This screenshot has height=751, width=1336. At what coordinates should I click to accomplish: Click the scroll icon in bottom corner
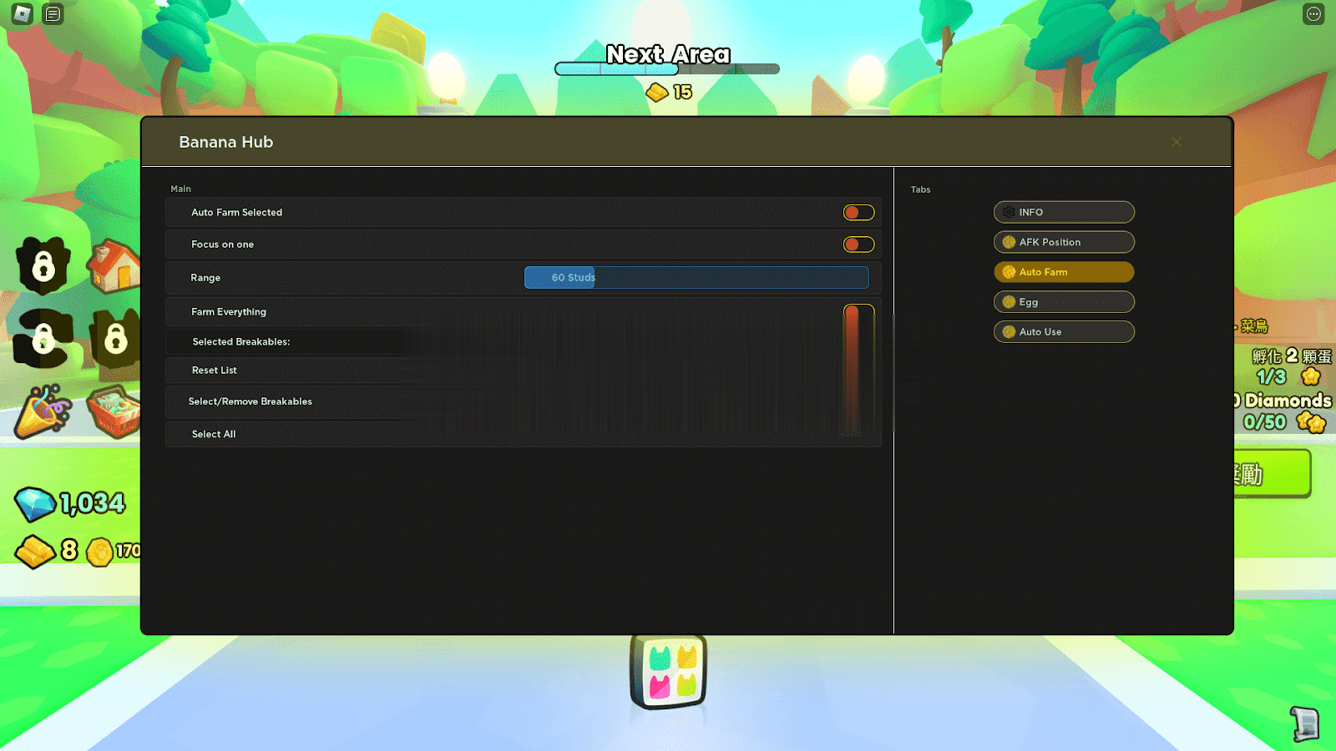1304,723
